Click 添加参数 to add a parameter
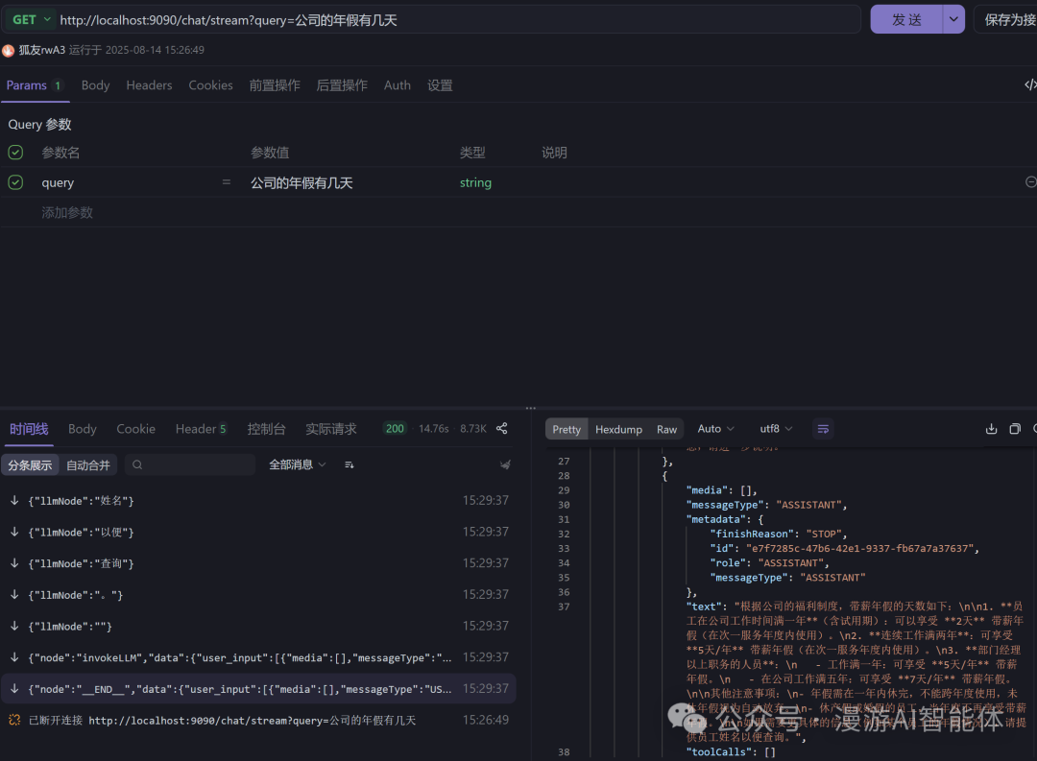The image size is (1037, 761). click(x=67, y=212)
